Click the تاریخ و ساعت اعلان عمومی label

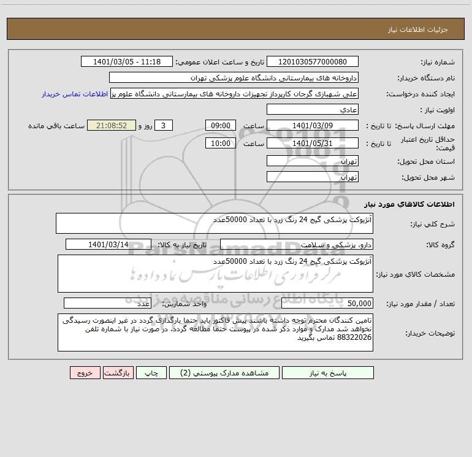(219, 62)
